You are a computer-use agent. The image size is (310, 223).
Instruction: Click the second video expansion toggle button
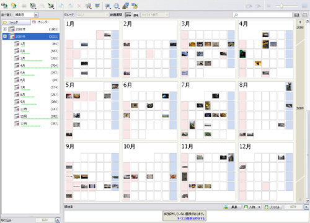click(136, 15)
